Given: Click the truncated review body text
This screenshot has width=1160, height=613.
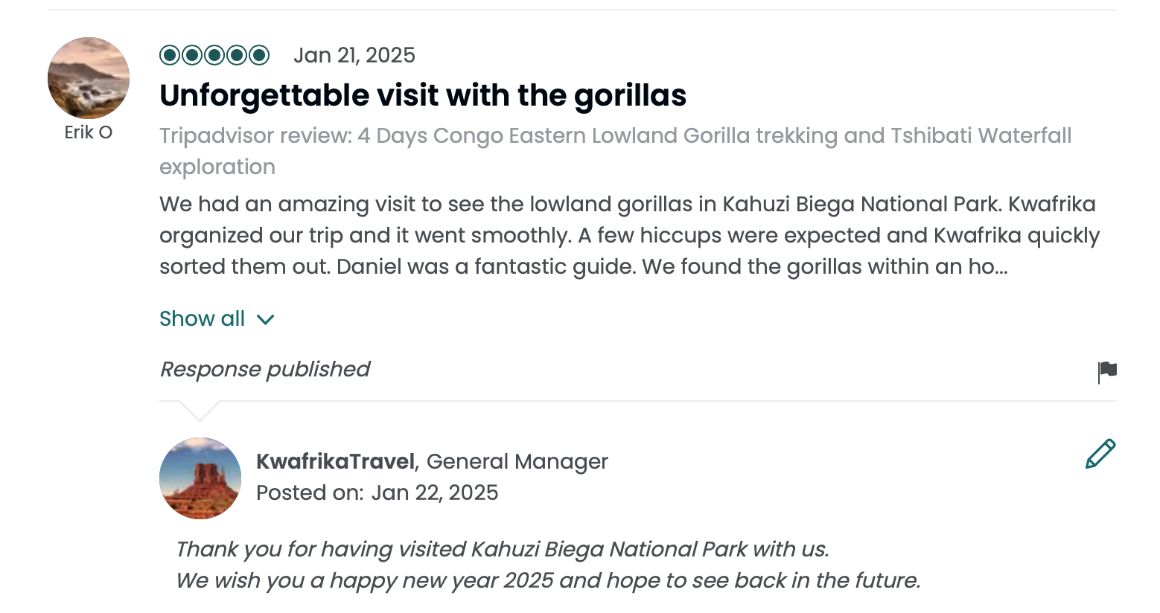Looking at the screenshot, I should click(629, 235).
